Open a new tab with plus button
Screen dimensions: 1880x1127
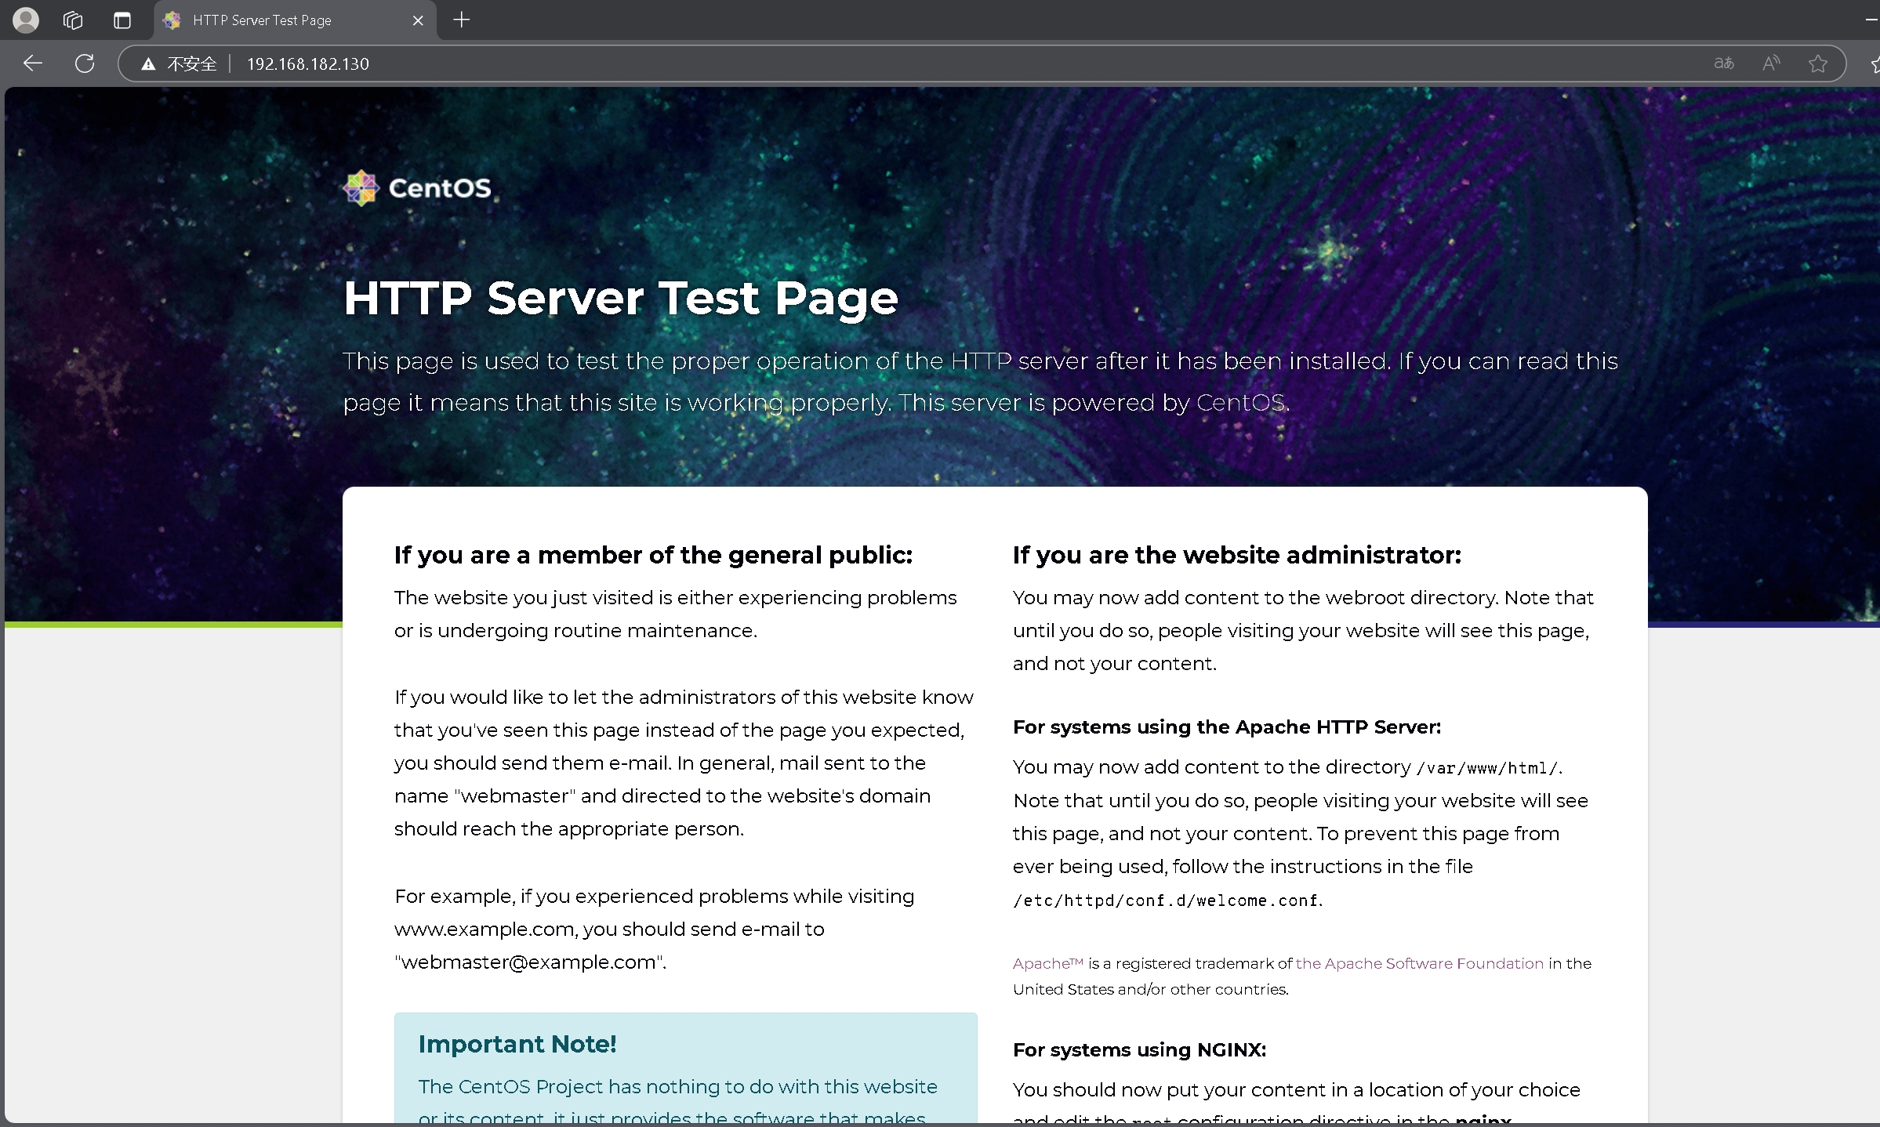tap(462, 20)
